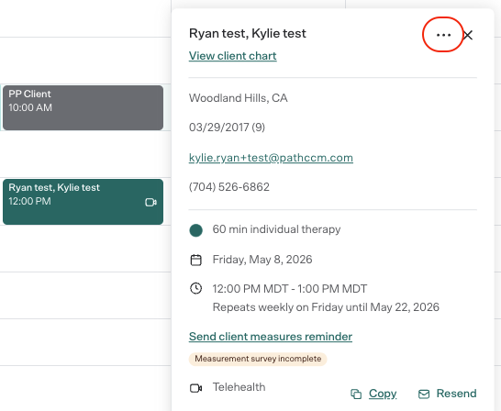Select the Ryan test 12:00 PM appointment block
The image size is (501, 411).
point(83,202)
